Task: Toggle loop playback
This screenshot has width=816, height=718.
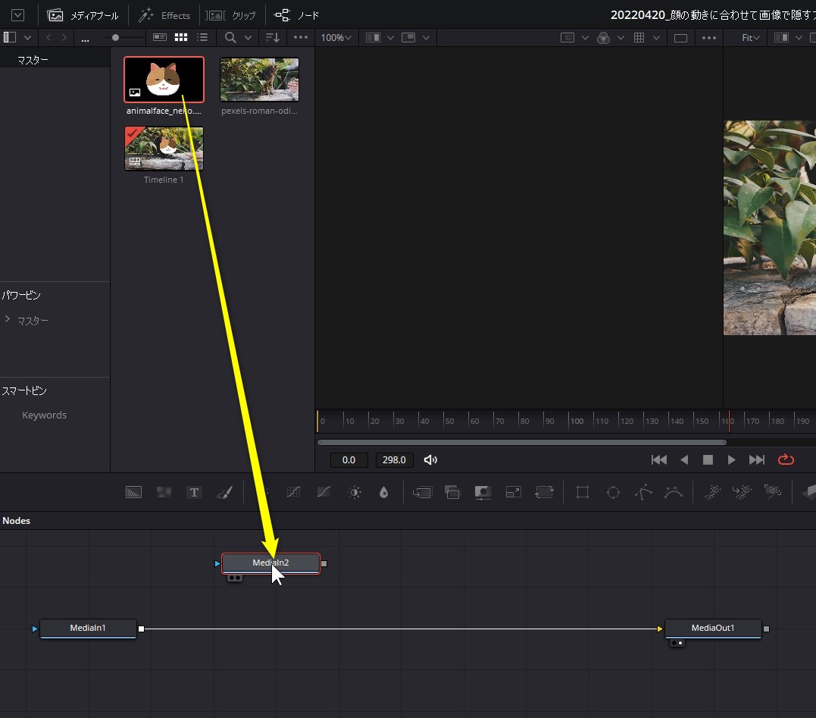Action: (x=786, y=459)
